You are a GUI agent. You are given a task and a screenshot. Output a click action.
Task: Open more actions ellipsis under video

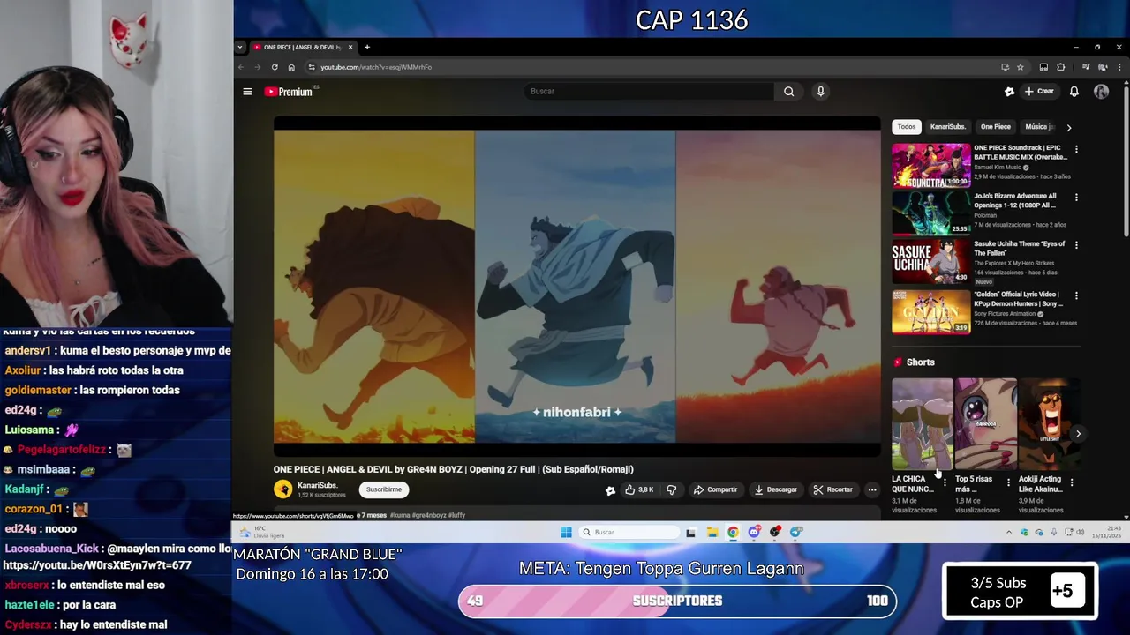coord(872,489)
